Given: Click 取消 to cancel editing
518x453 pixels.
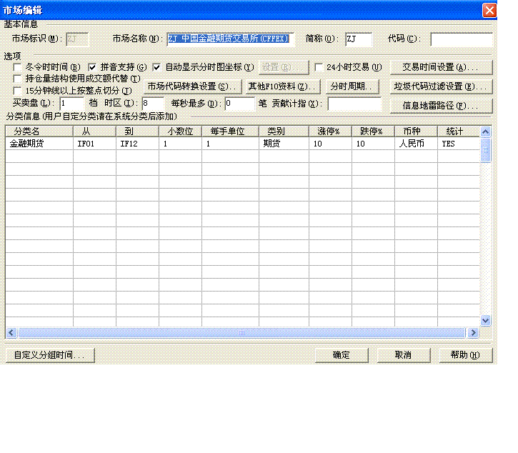Looking at the screenshot, I should (404, 355).
